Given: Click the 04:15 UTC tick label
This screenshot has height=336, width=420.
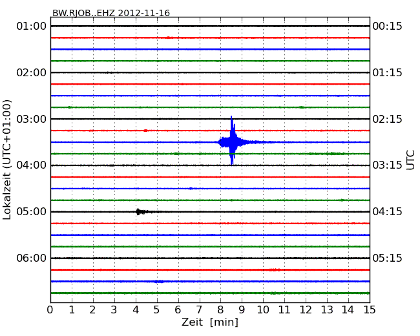Looking at the screenshot, I should click(x=387, y=212).
